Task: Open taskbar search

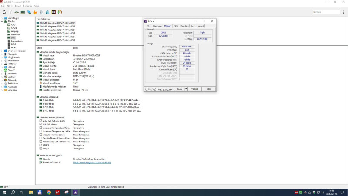Action: pos(13,192)
